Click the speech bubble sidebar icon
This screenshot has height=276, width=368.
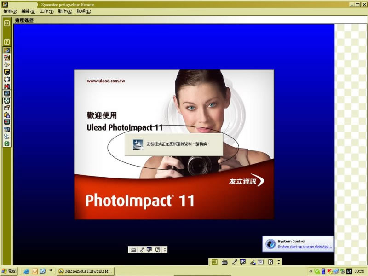(x=7, y=79)
